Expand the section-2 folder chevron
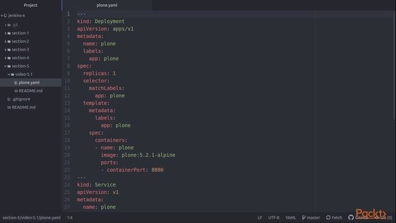396x223 pixels. 6,42
